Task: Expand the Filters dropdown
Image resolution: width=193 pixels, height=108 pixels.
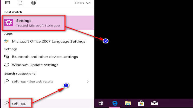Action: point(82,3)
